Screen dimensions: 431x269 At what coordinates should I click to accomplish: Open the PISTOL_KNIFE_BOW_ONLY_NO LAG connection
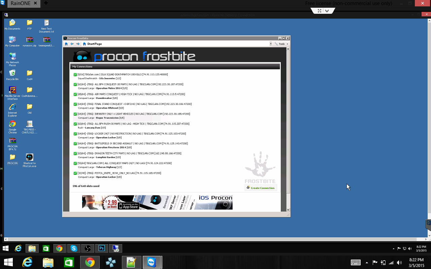119,173
